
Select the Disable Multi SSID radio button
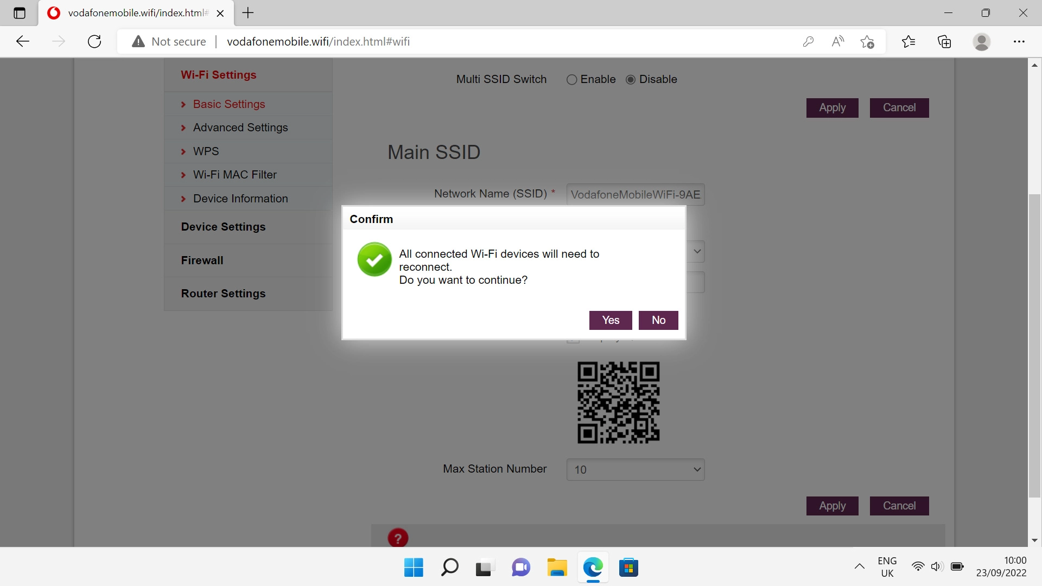tap(631, 80)
